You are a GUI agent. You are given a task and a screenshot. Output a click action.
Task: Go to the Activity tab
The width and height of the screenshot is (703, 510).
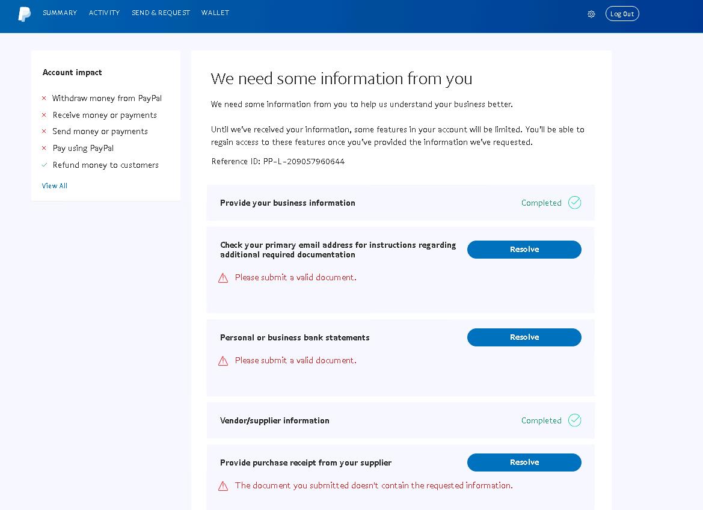(104, 13)
